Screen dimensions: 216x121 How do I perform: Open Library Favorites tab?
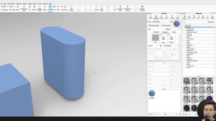click(208, 17)
